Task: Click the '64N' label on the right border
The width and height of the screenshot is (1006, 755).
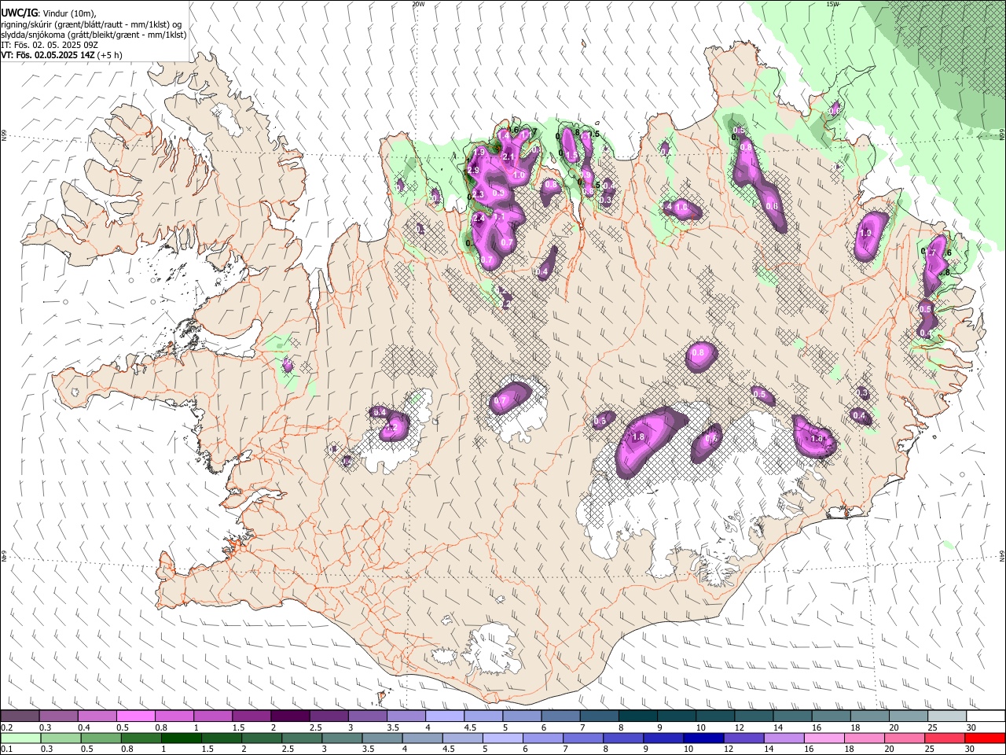Action: tap(1002, 556)
